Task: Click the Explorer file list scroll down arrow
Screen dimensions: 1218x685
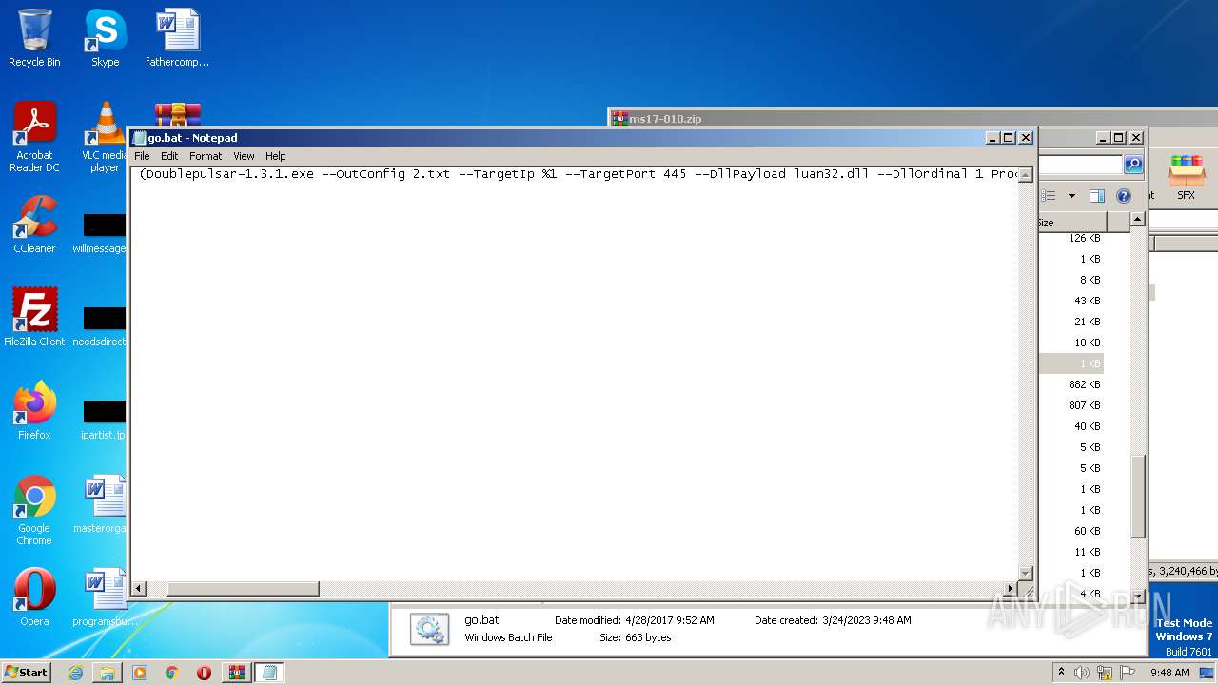Action: (1137, 596)
